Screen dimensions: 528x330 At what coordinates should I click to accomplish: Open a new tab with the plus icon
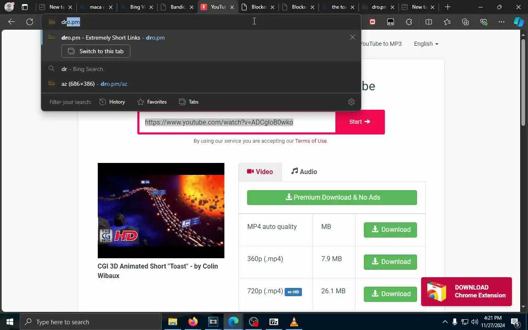click(x=448, y=7)
